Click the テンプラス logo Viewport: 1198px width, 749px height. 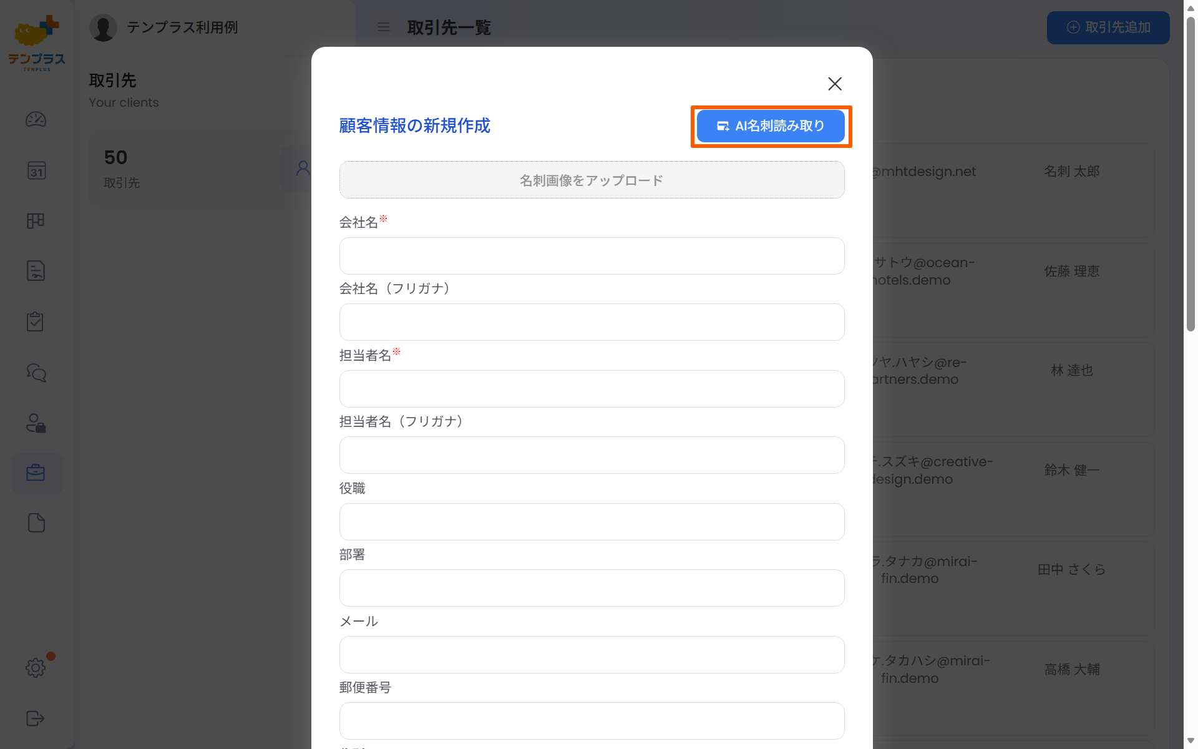tap(37, 44)
